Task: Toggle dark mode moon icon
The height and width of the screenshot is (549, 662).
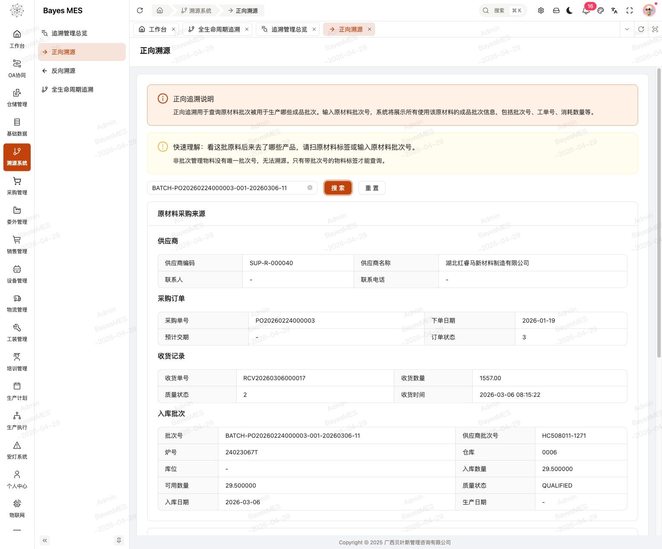Action: tap(569, 10)
